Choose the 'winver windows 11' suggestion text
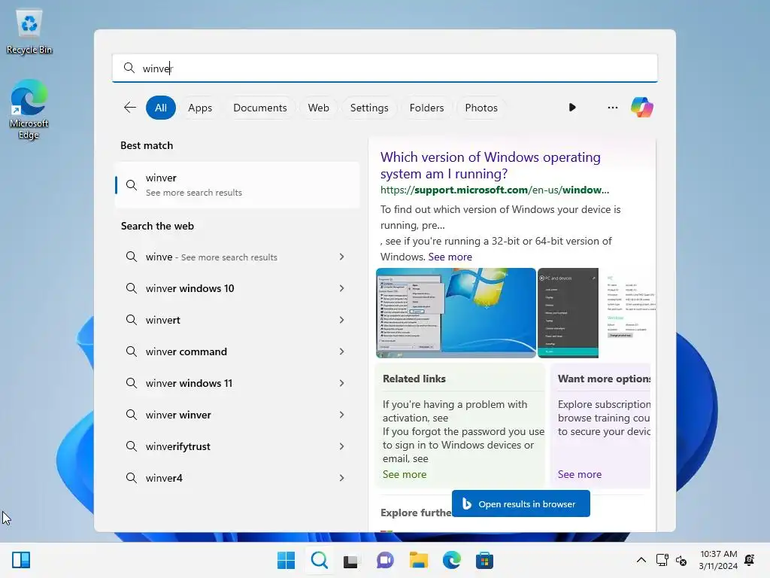The image size is (770, 578). pos(189,383)
